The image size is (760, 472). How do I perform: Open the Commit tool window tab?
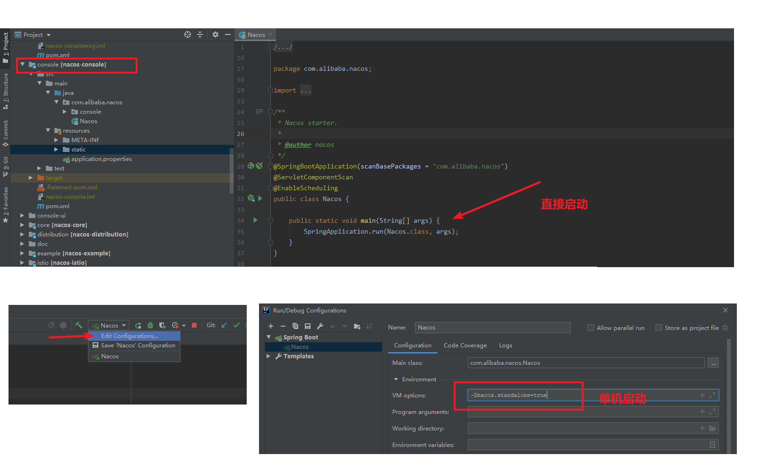[5, 133]
